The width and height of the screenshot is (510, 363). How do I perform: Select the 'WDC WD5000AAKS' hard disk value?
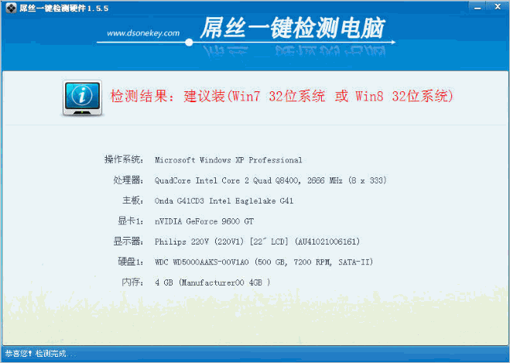pos(264,262)
